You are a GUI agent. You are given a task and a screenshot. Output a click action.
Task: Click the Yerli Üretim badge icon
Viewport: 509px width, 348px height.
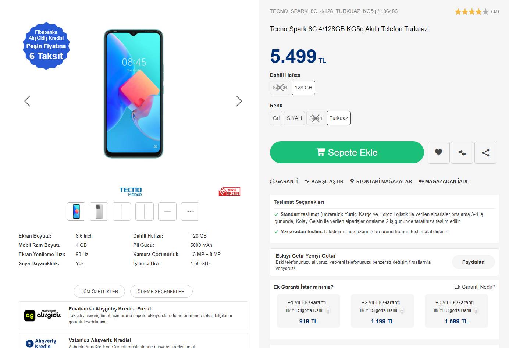click(x=229, y=192)
